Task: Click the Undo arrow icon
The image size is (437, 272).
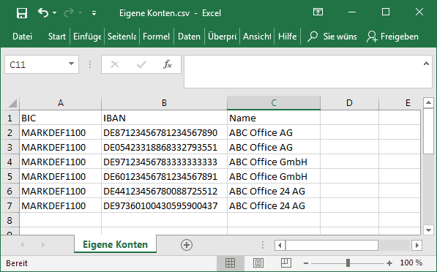Action: (43, 13)
